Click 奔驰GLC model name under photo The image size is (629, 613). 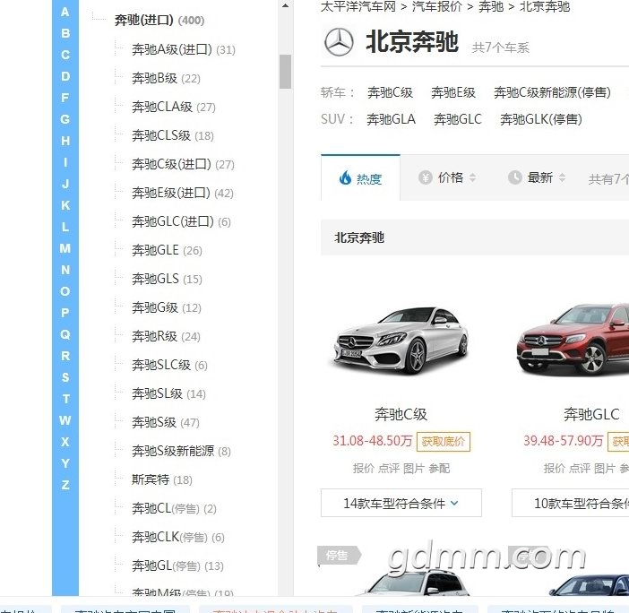tap(591, 414)
